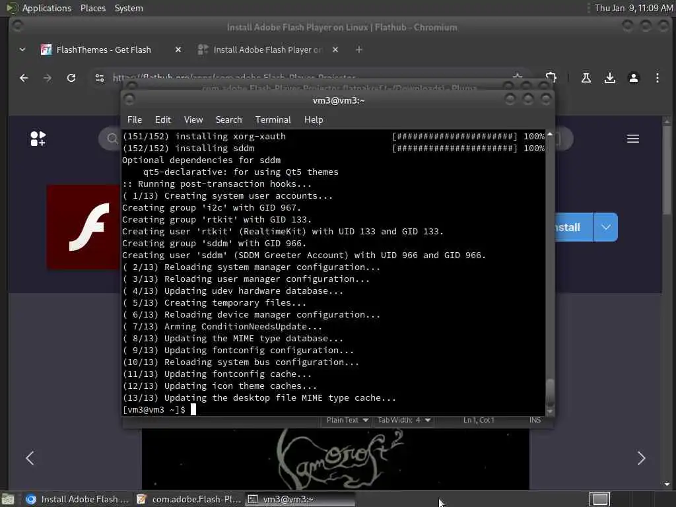Open Chromium extensions puzzle icon
This screenshot has width=676, height=507.
click(x=551, y=78)
